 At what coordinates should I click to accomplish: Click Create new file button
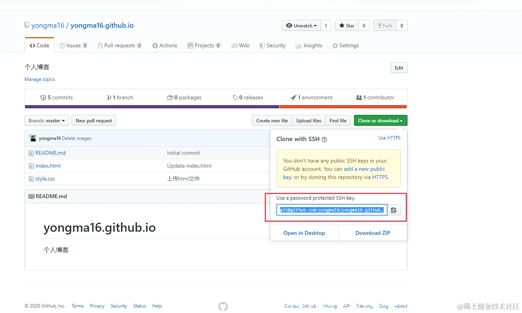(x=272, y=120)
